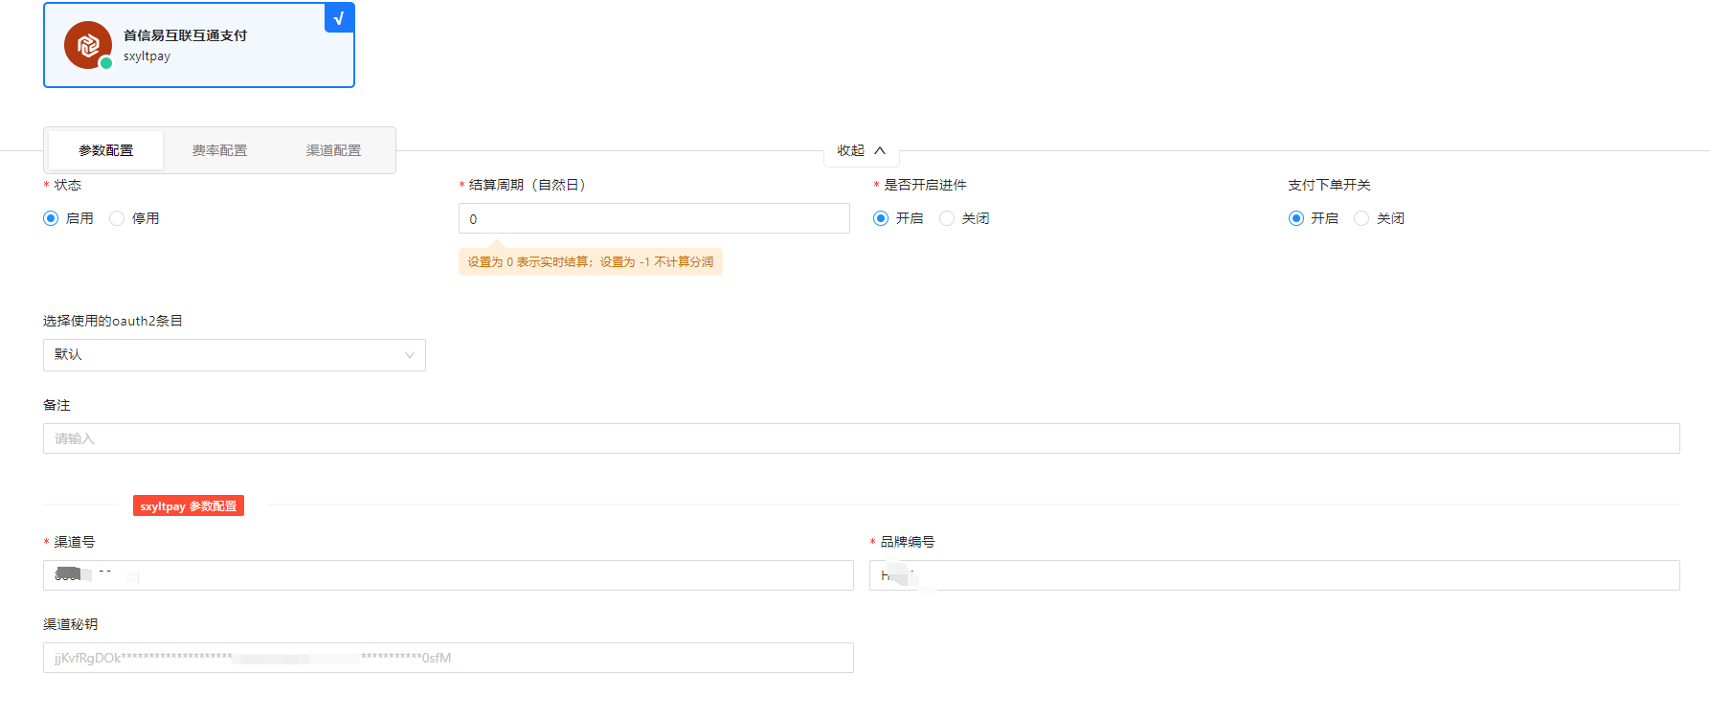Enable 开启 for 支付下单开关
This screenshot has width=1710, height=718.
pos(1296,218)
